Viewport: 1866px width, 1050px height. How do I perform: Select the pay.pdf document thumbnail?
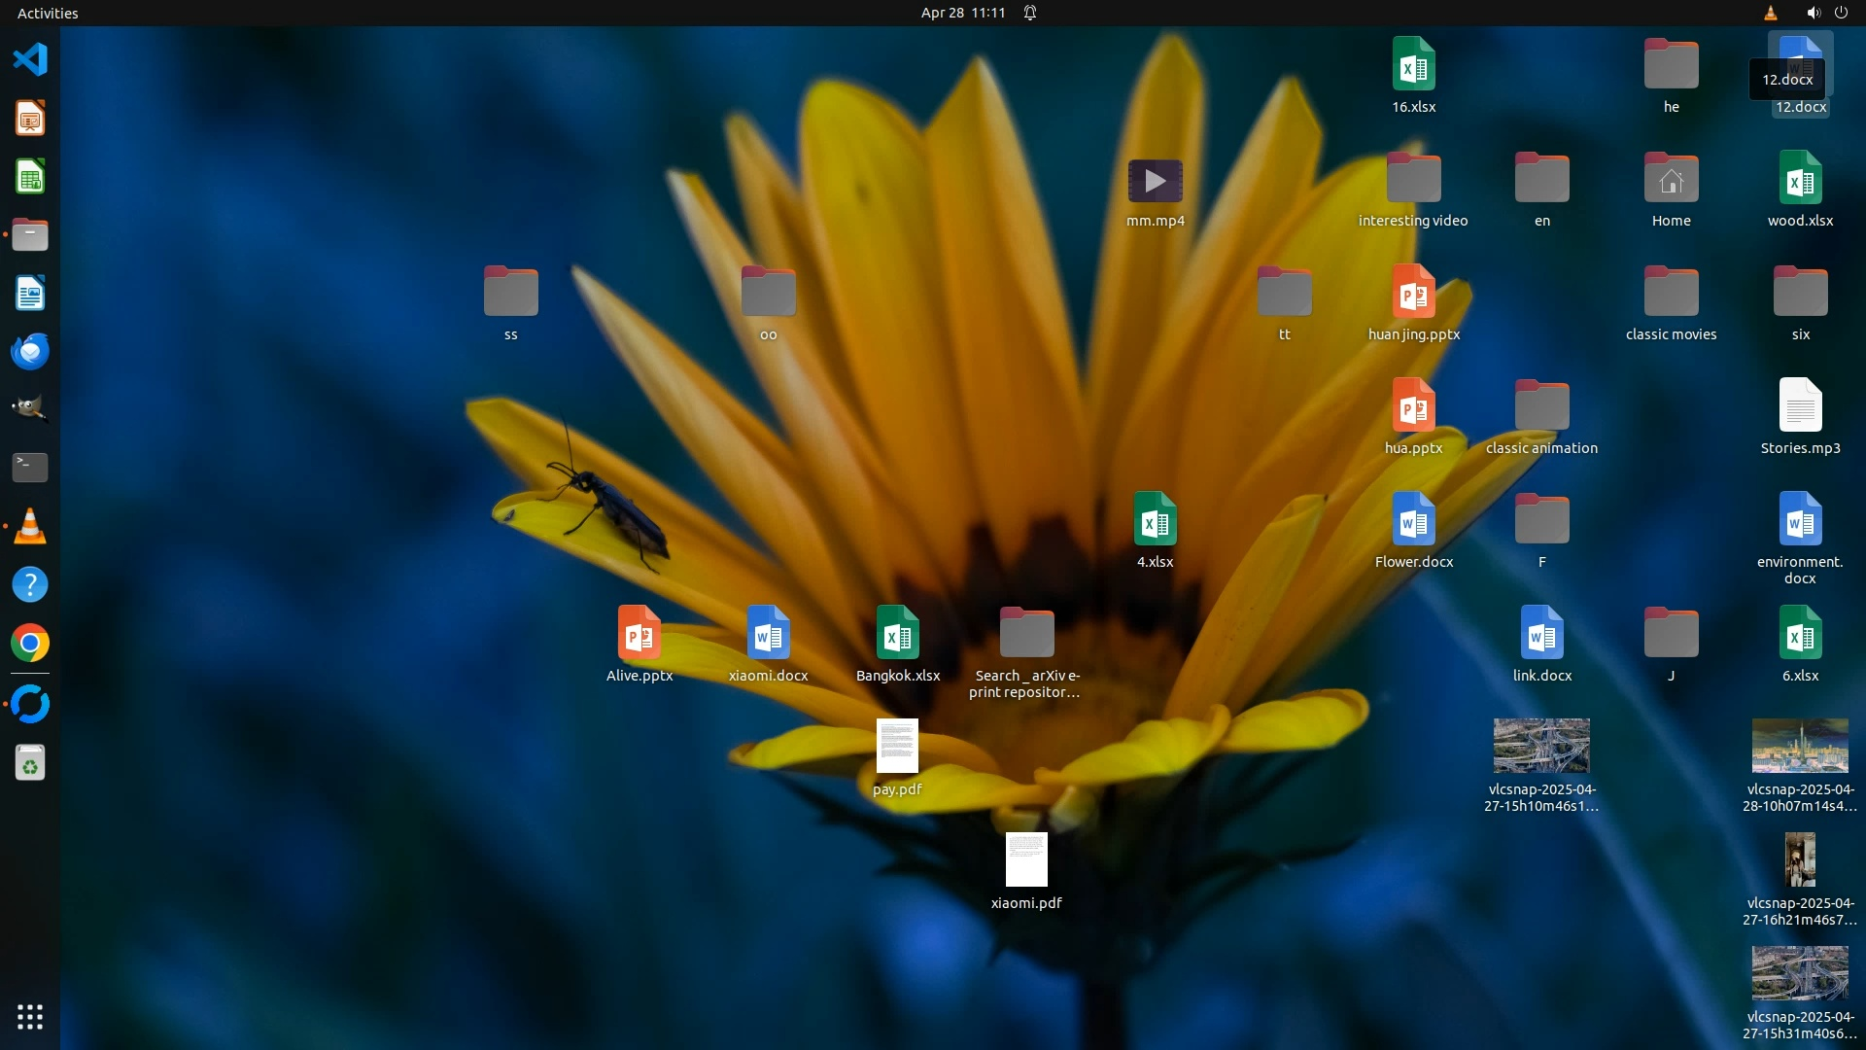point(896,747)
